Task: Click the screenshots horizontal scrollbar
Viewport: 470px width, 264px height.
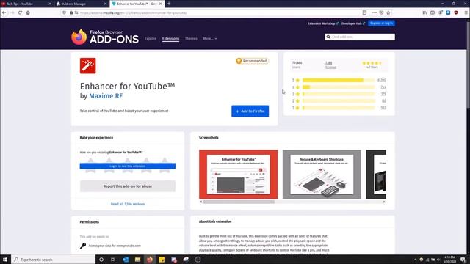Action: coord(239,202)
